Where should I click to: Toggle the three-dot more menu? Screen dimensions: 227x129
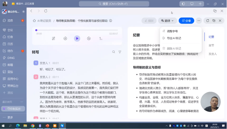click(199, 21)
